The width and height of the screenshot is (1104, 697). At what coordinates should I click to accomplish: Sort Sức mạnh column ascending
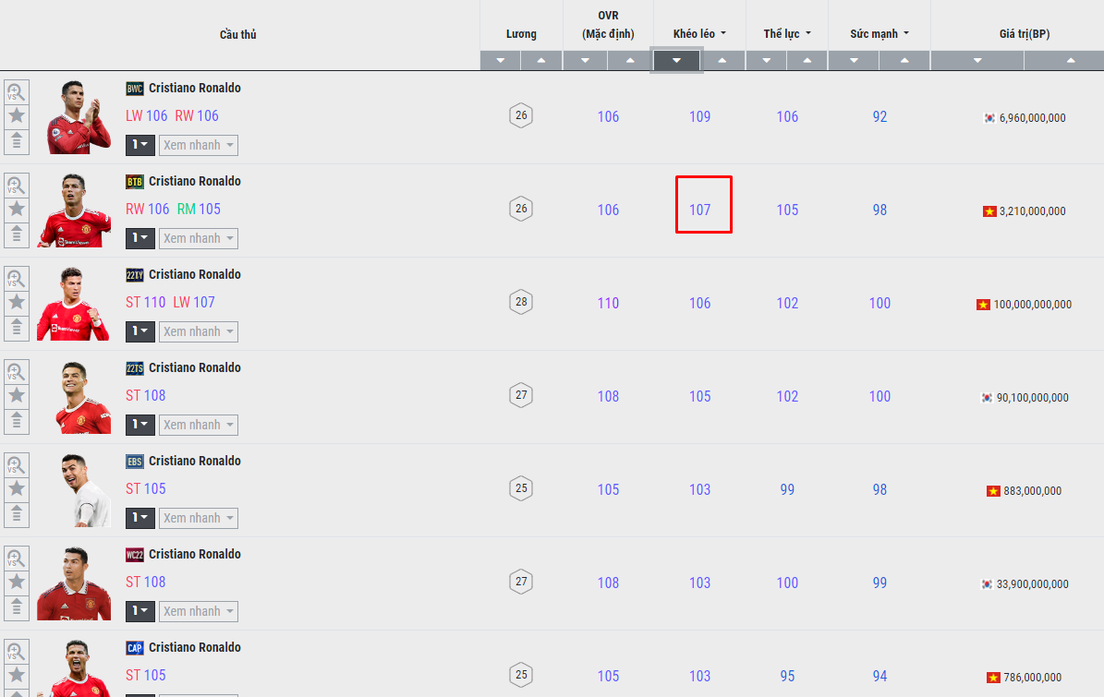click(904, 61)
